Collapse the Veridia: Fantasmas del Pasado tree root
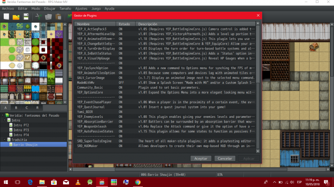 pyautogui.click(x=3, y=115)
